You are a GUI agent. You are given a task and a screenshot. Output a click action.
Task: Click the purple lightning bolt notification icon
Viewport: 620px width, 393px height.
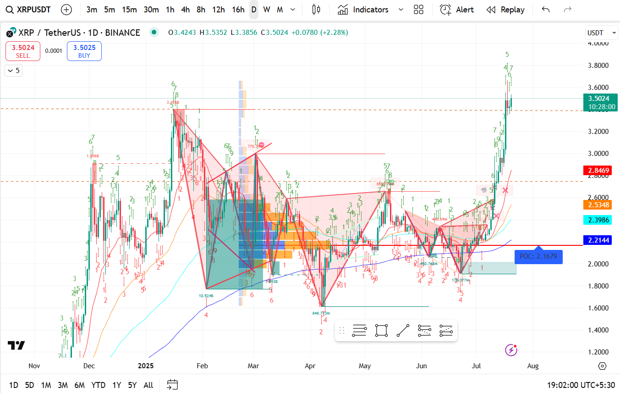(511, 350)
